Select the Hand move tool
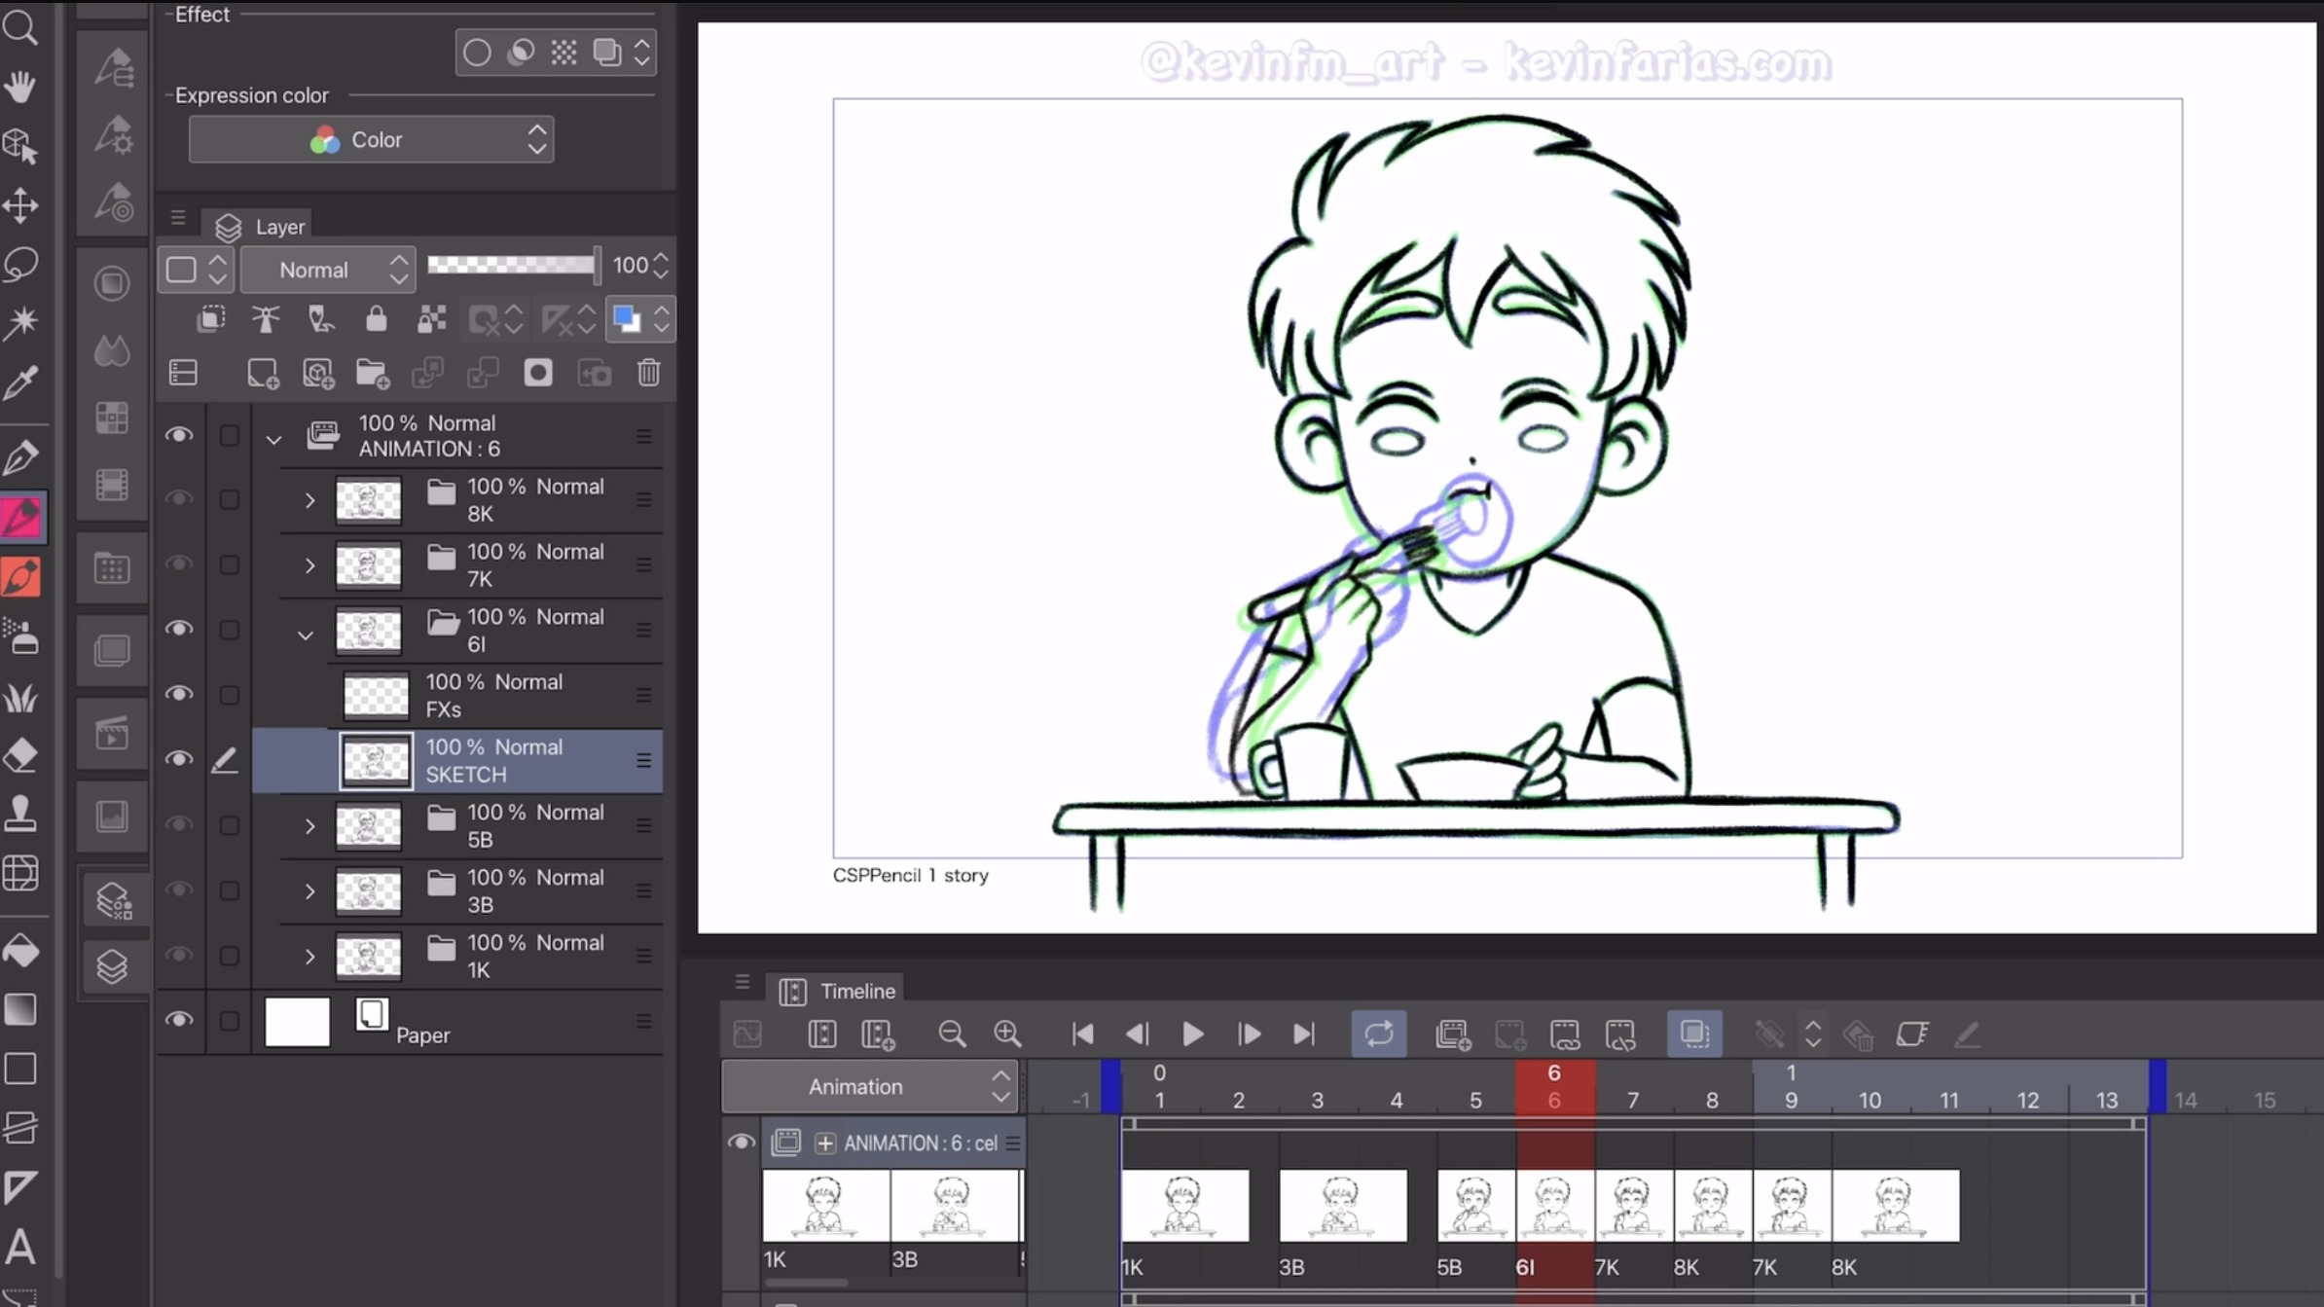Screen dimensions: 2324x1307 tap(20, 88)
